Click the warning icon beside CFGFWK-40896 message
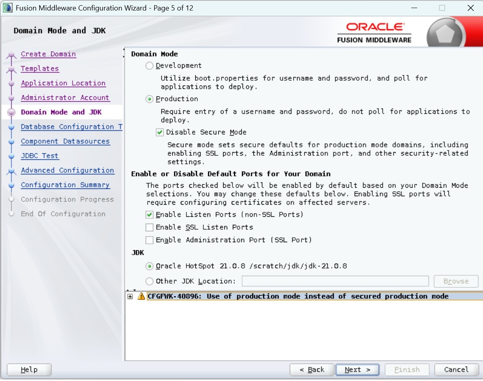Viewport: 483px width, 381px height. click(x=141, y=296)
